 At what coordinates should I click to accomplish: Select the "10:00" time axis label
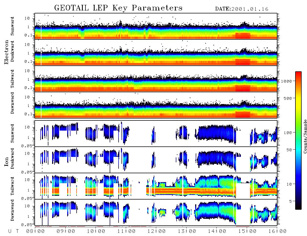[96, 231]
